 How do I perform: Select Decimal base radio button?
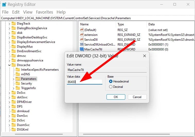(111, 87)
